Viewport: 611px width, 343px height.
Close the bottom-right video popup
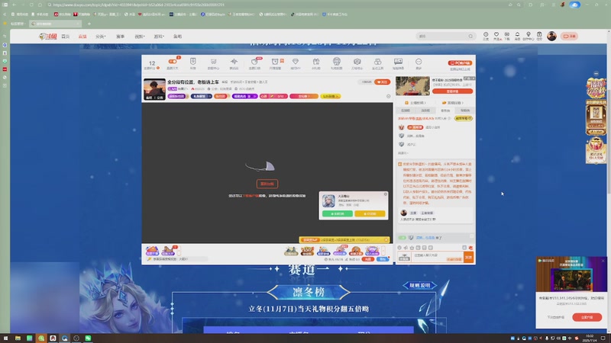click(603, 261)
